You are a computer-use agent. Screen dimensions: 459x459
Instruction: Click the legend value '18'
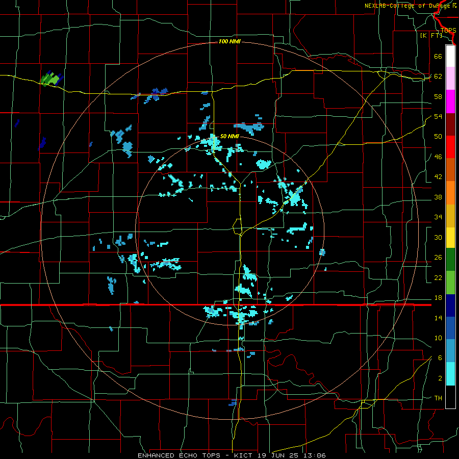coord(438,298)
